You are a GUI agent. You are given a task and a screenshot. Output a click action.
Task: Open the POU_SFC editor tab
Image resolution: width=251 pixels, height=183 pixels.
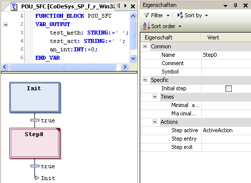[68, 6]
